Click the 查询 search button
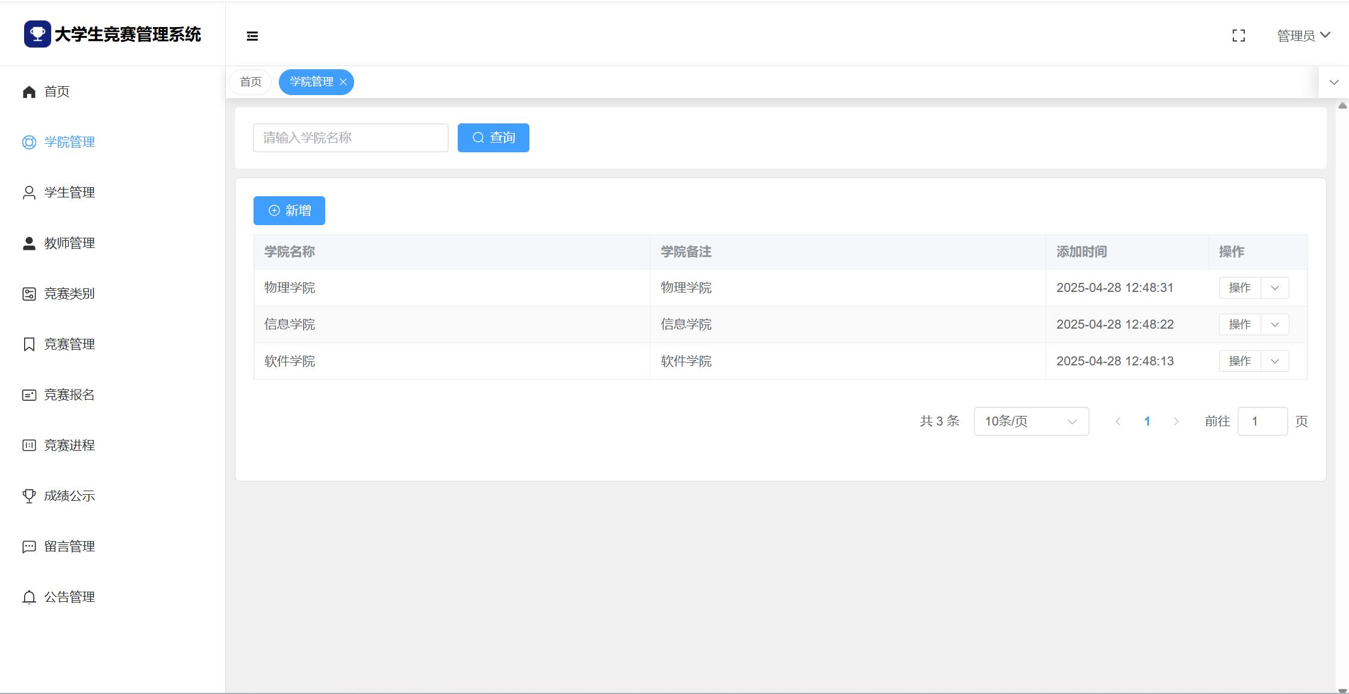 point(493,138)
